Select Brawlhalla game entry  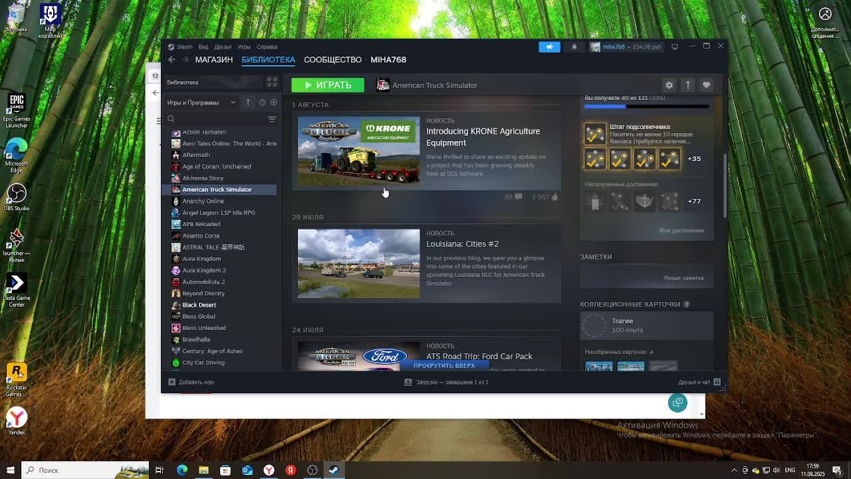click(196, 339)
